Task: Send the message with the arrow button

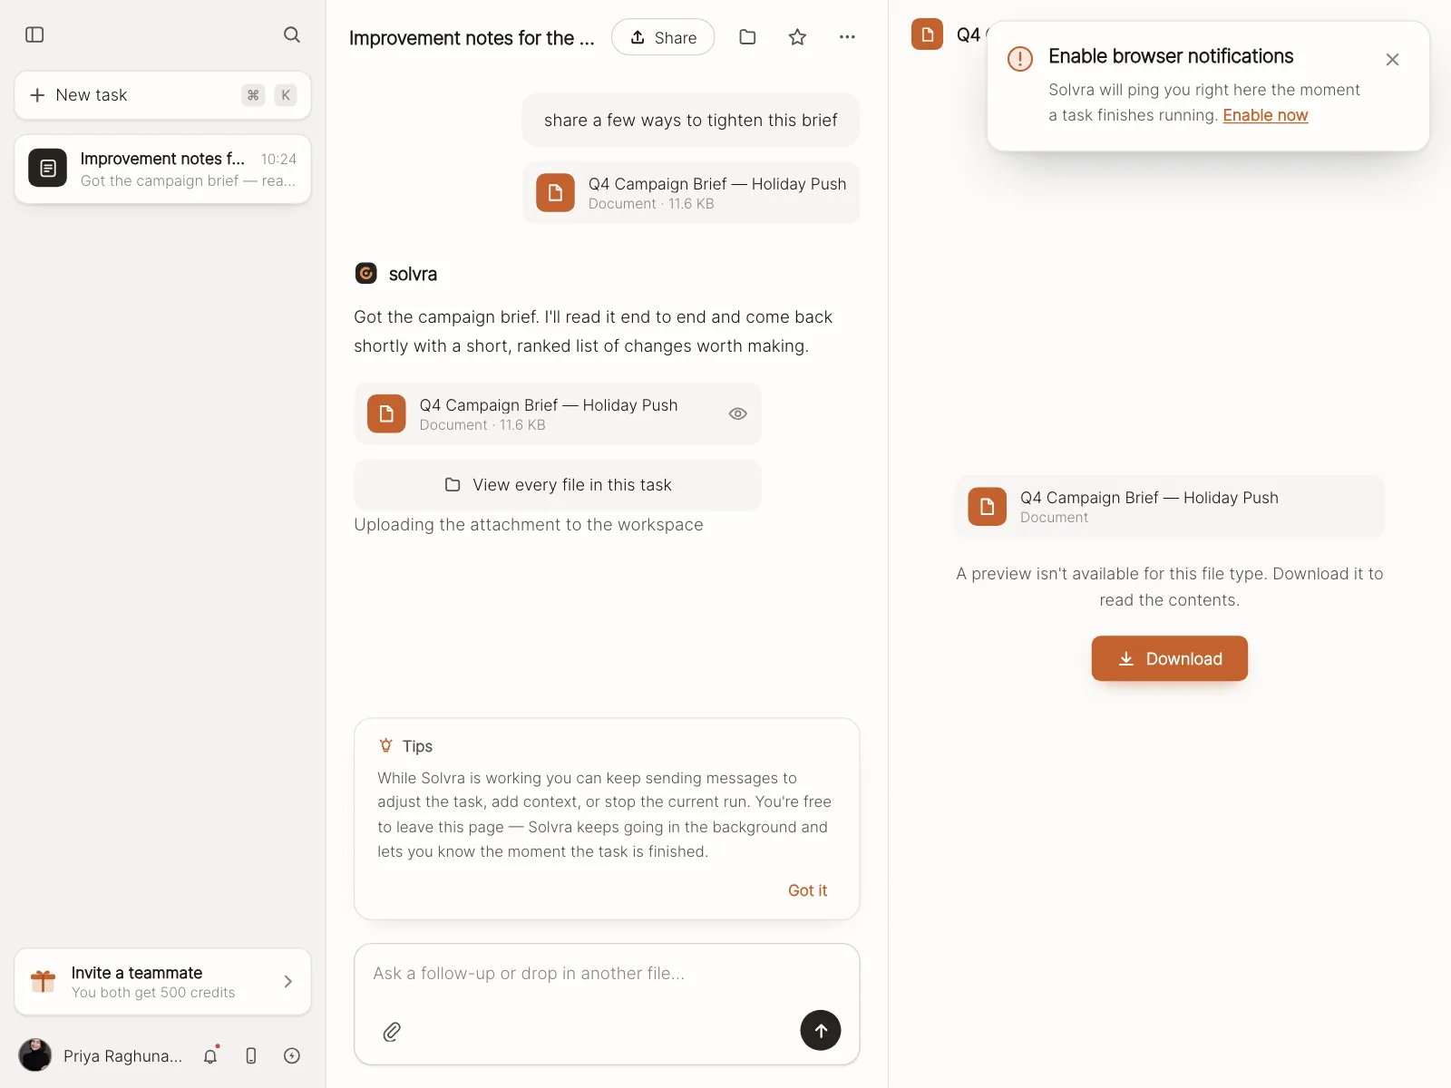Action: (x=821, y=1031)
